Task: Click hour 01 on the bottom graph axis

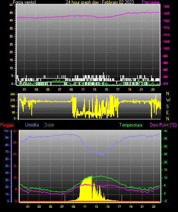Action: tap(28, 207)
